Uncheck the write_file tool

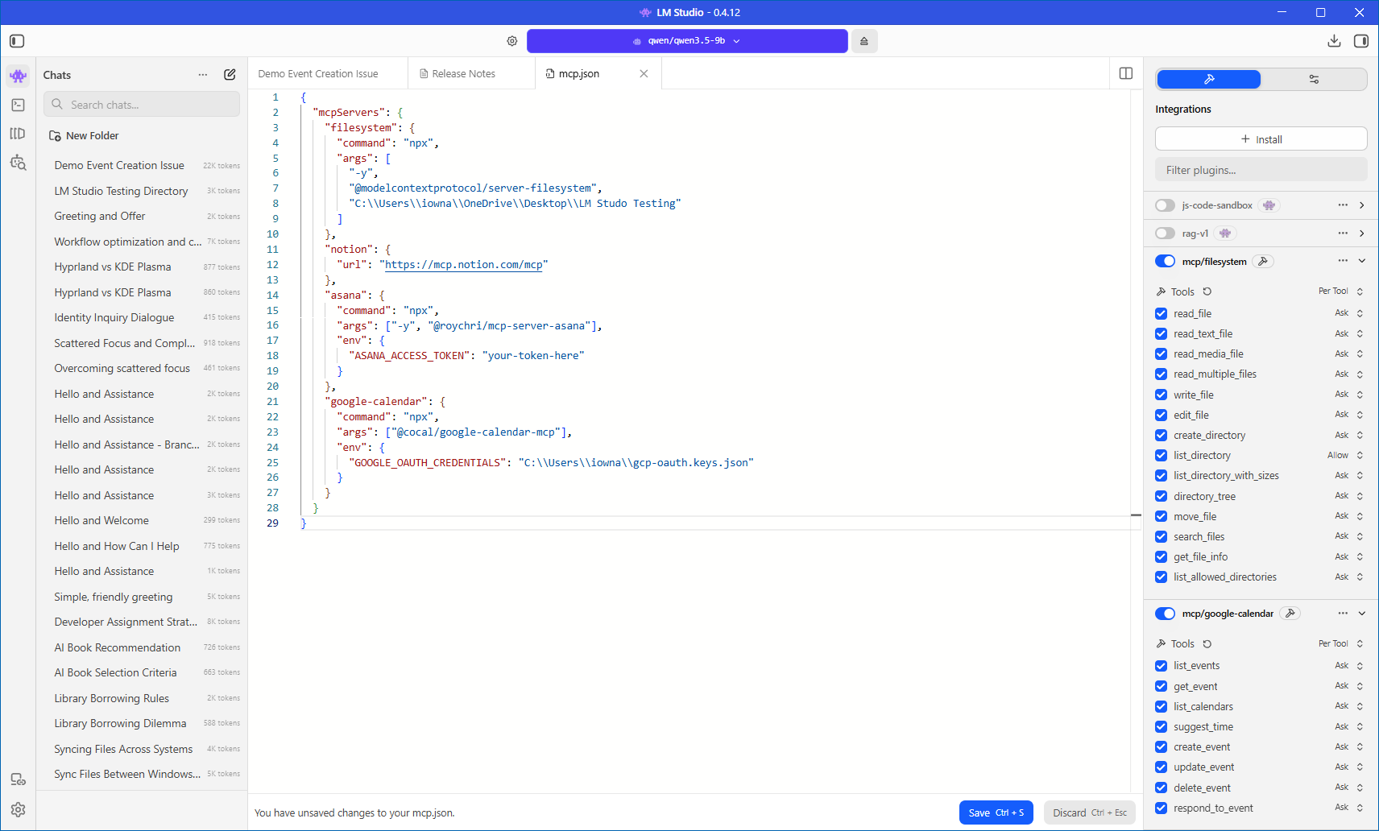pos(1161,395)
